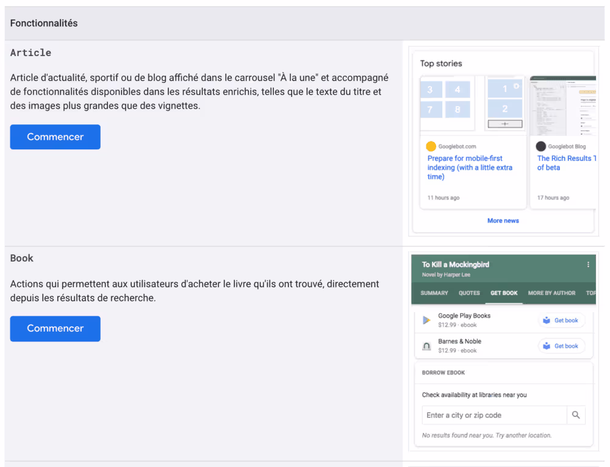This screenshot has height=467, width=610.
Task: Click the Book actions description paragraph
Action: point(195,291)
